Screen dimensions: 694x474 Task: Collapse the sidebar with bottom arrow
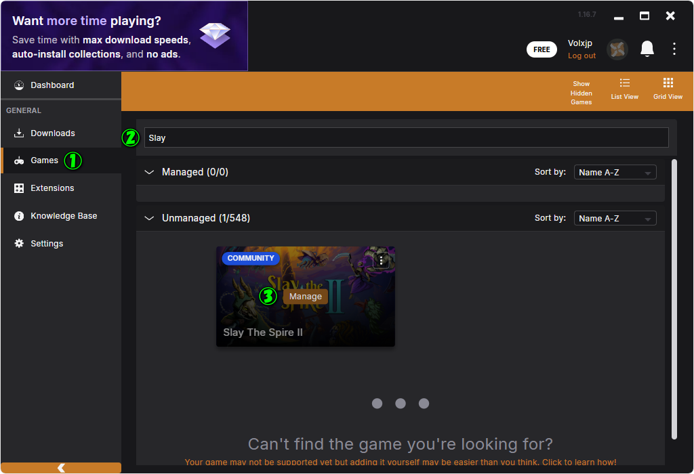point(61,468)
